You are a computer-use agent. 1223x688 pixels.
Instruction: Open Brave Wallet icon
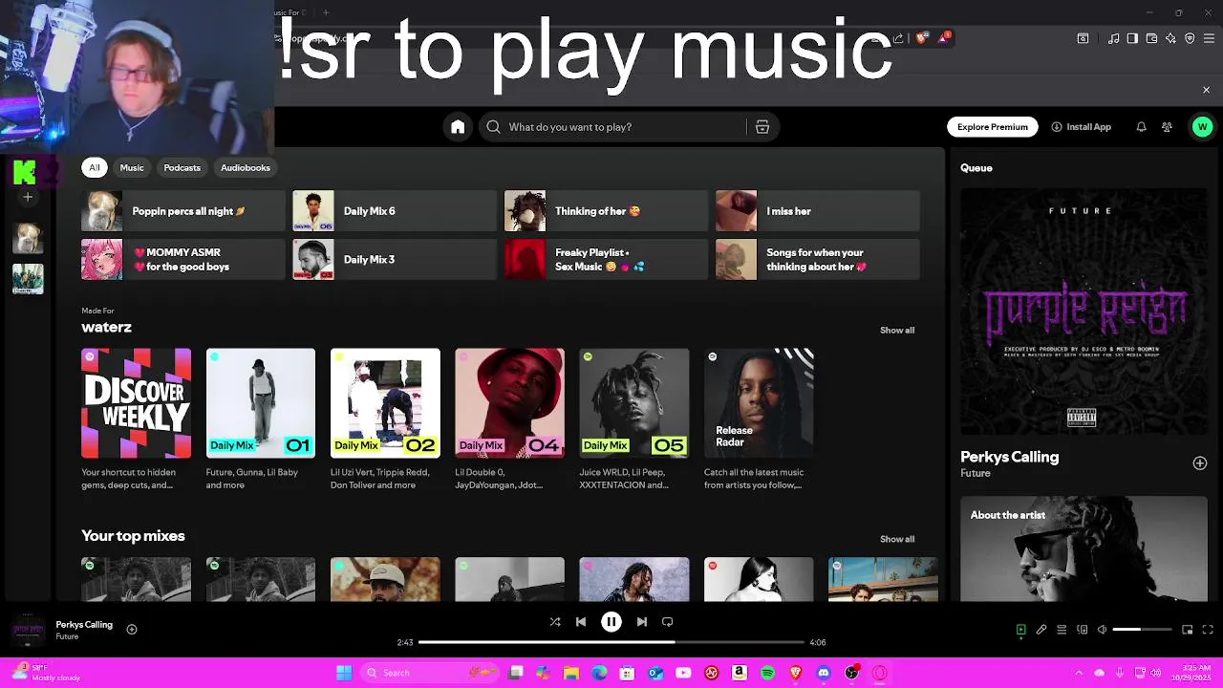pyautogui.click(x=1151, y=38)
